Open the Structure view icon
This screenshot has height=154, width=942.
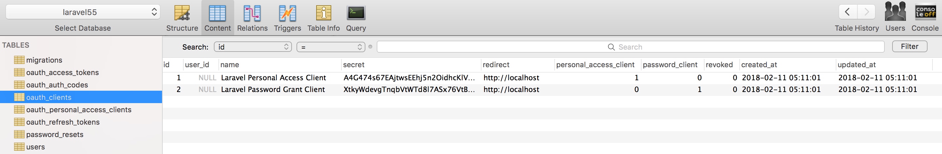pos(182,13)
